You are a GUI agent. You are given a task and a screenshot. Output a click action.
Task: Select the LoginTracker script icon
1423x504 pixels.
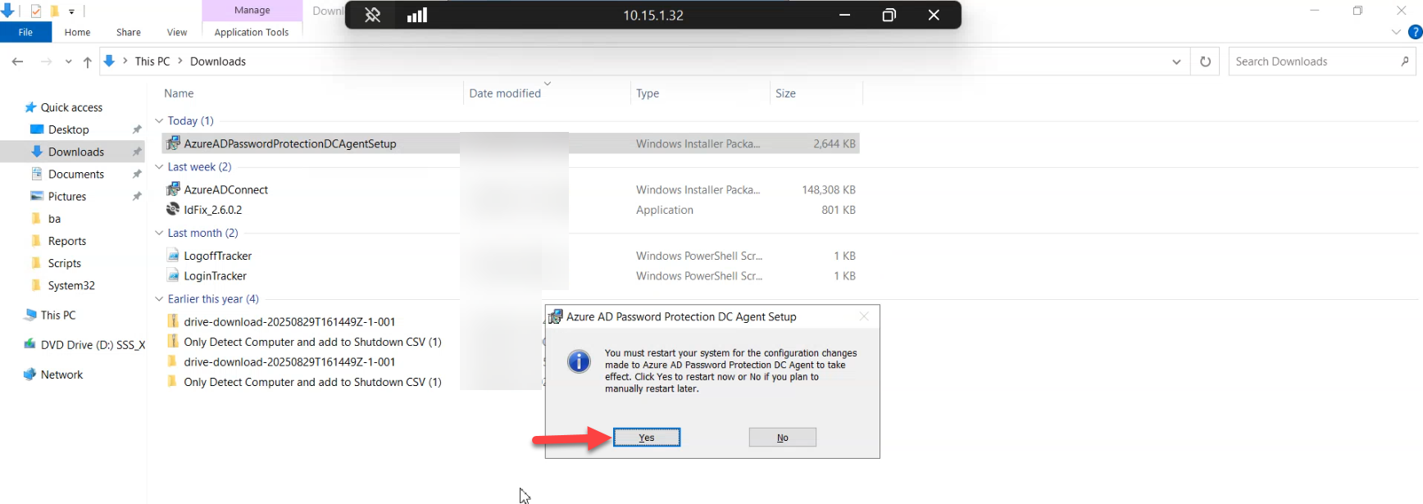(x=173, y=275)
